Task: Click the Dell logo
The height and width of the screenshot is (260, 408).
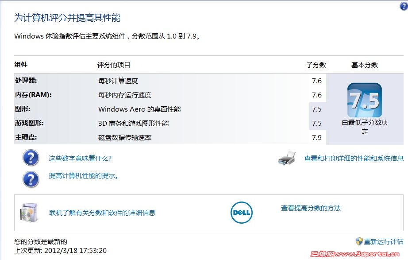Action: [241, 213]
